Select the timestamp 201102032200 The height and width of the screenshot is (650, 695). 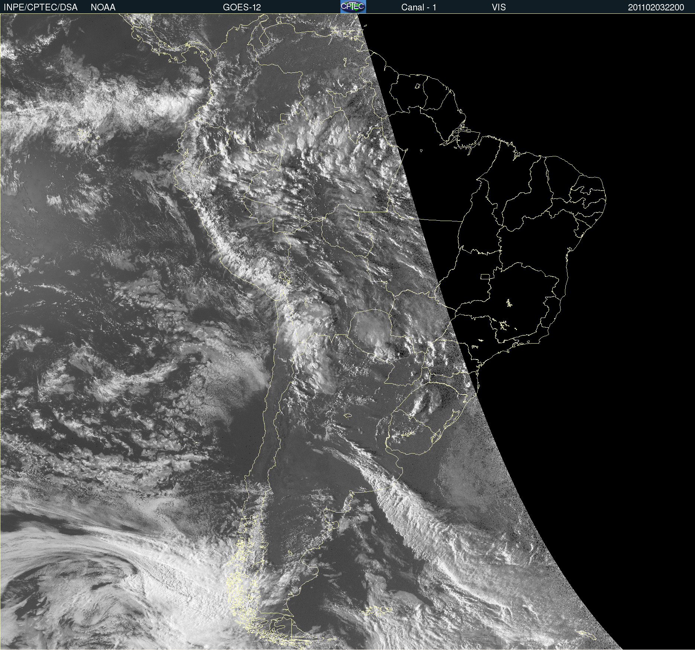[x=656, y=7]
